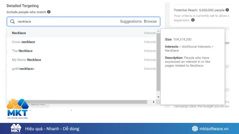Viewport: 239px width, 134px height.
Task: Click inside the 'necklace' search input field
Action: tap(66, 22)
